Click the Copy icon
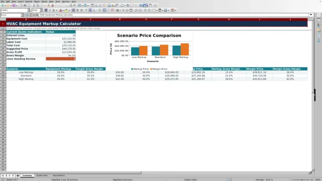Screen dimensions: 322x181 click(38, 5)
